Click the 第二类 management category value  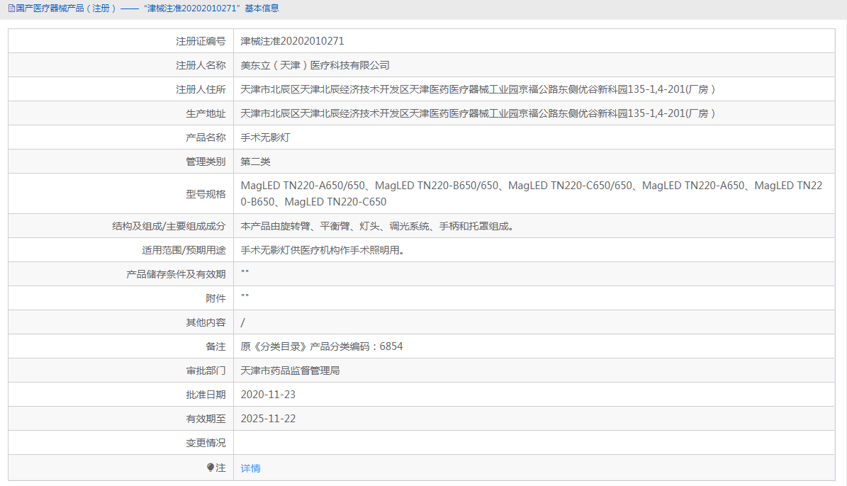pyautogui.click(x=256, y=161)
